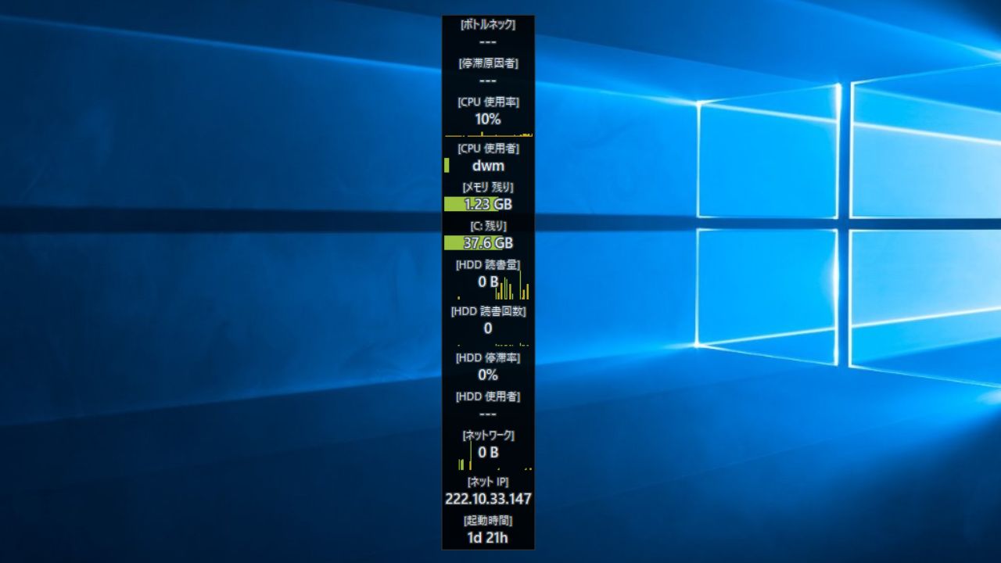Click the [HDD 停滞率] label

click(488, 357)
